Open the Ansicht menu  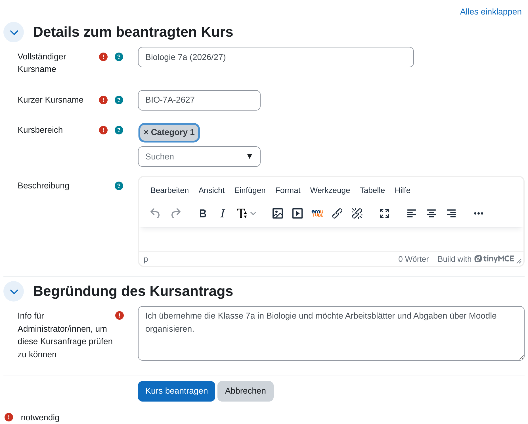(x=211, y=190)
